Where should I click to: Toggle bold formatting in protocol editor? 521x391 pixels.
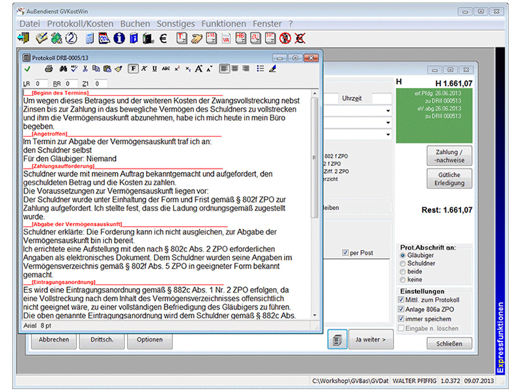tap(133, 68)
